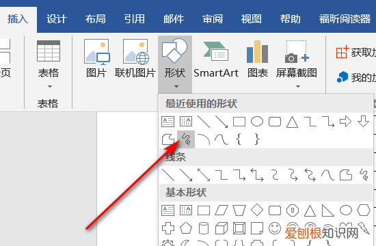Choose the oval in recently used shapes
376x246 pixels.
[257, 122]
